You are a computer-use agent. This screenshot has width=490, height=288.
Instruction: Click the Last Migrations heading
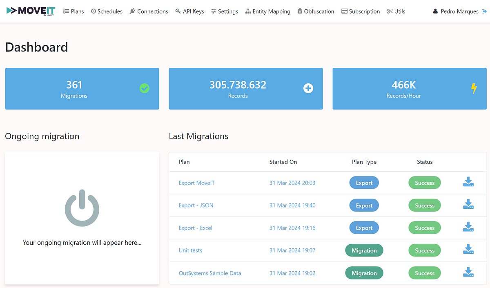pyautogui.click(x=198, y=136)
